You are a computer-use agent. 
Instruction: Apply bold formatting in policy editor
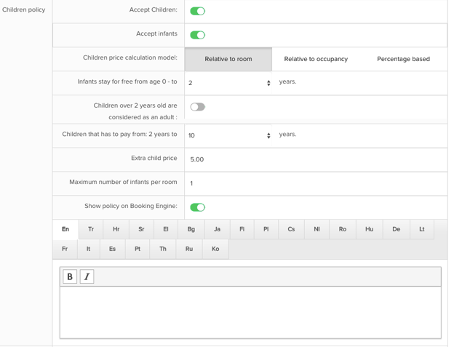(70, 276)
